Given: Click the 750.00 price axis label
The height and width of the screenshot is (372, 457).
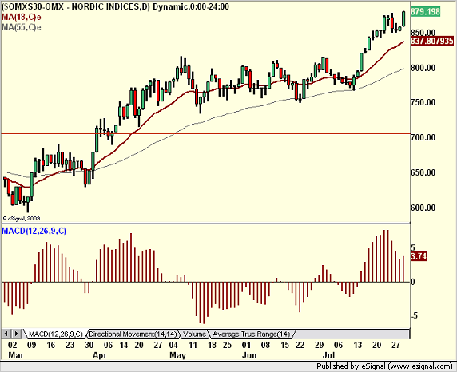Looking at the screenshot, I should (x=423, y=102).
